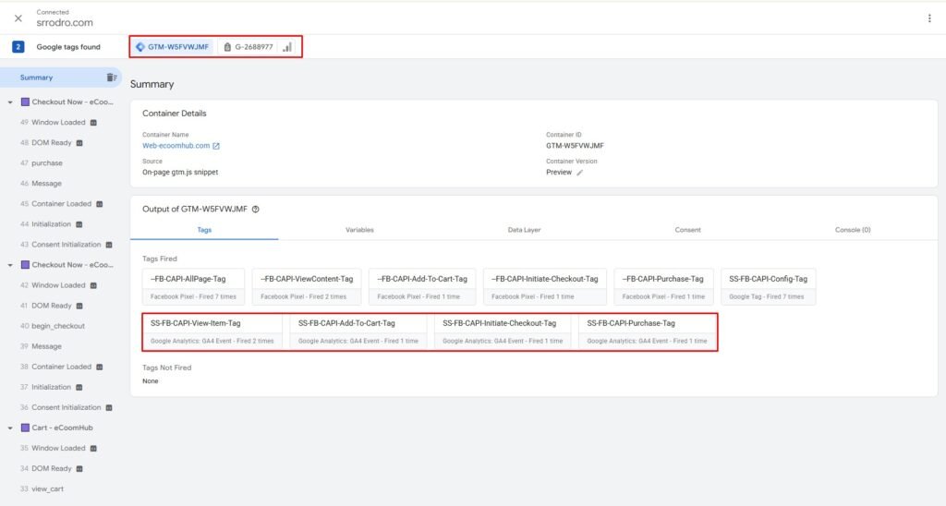Open the SS-FB-CAPI-Config-Tag card
The width and height of the screenshot is (946, 506).
(x=768, y=287)
